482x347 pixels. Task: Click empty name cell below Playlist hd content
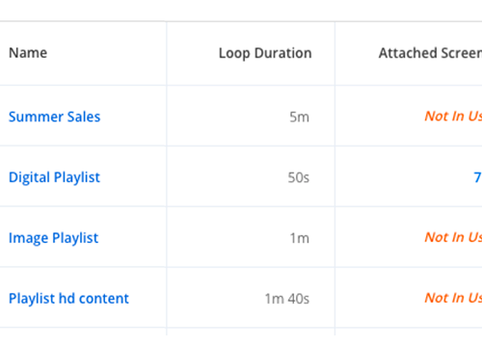(x=83, y=332)
